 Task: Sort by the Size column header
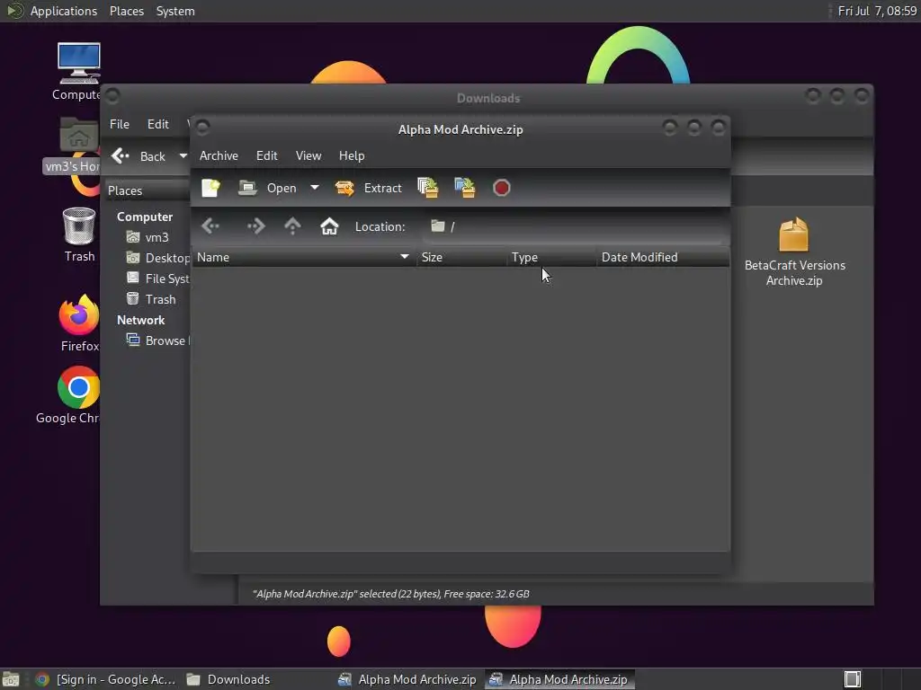(x=461, y=257)
